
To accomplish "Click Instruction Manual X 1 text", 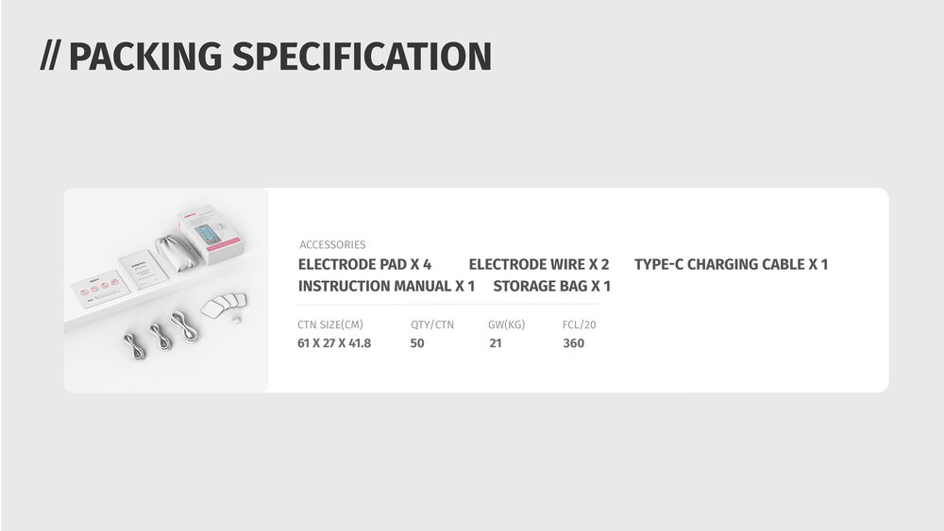I will (386, 286).
